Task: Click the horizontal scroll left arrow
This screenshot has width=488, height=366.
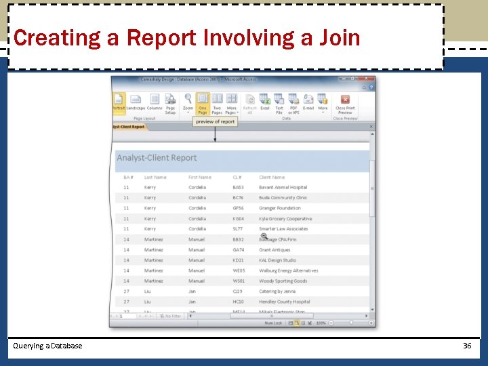Action: (190, 316)
